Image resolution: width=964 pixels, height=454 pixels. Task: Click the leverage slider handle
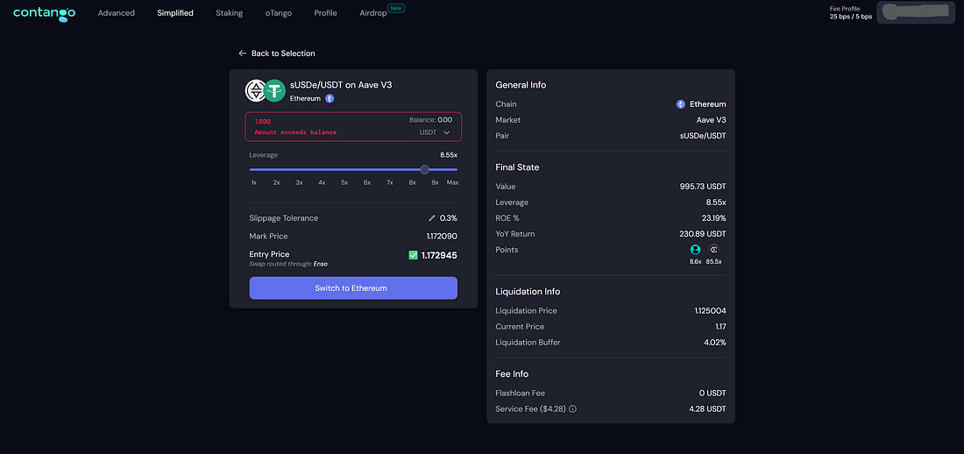[x=424, y=169]
